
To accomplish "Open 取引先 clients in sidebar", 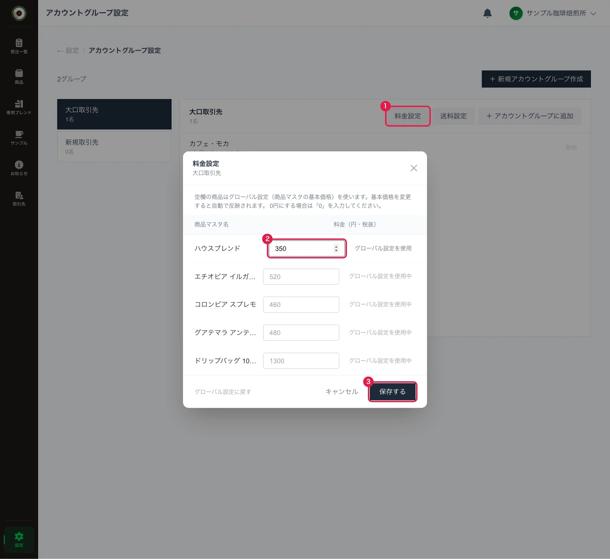I will [19, 198].
